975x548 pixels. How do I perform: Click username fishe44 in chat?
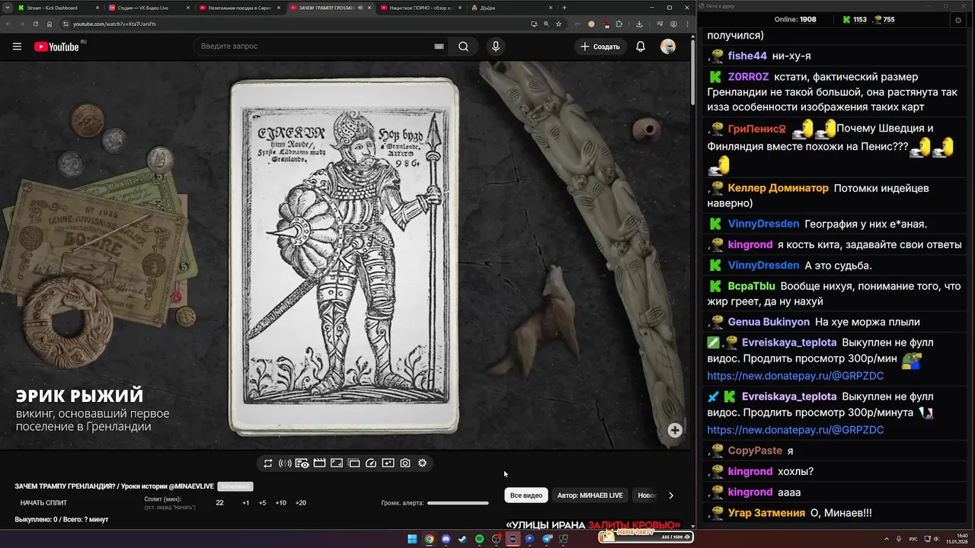click(747, 56)
